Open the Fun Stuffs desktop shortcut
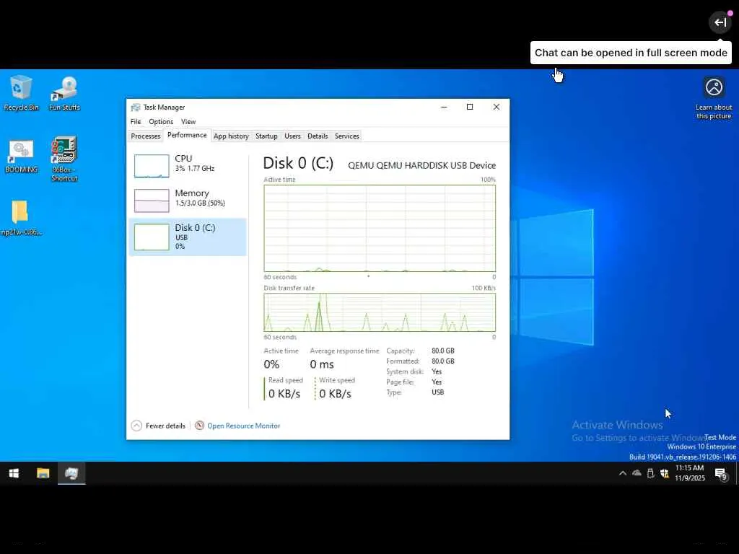Image resolution: width=739 pixels, height=554 pixels. click(64, 93)
